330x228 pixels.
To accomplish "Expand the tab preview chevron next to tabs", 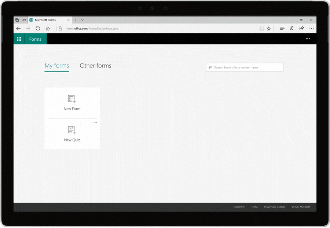I will 82,20.
